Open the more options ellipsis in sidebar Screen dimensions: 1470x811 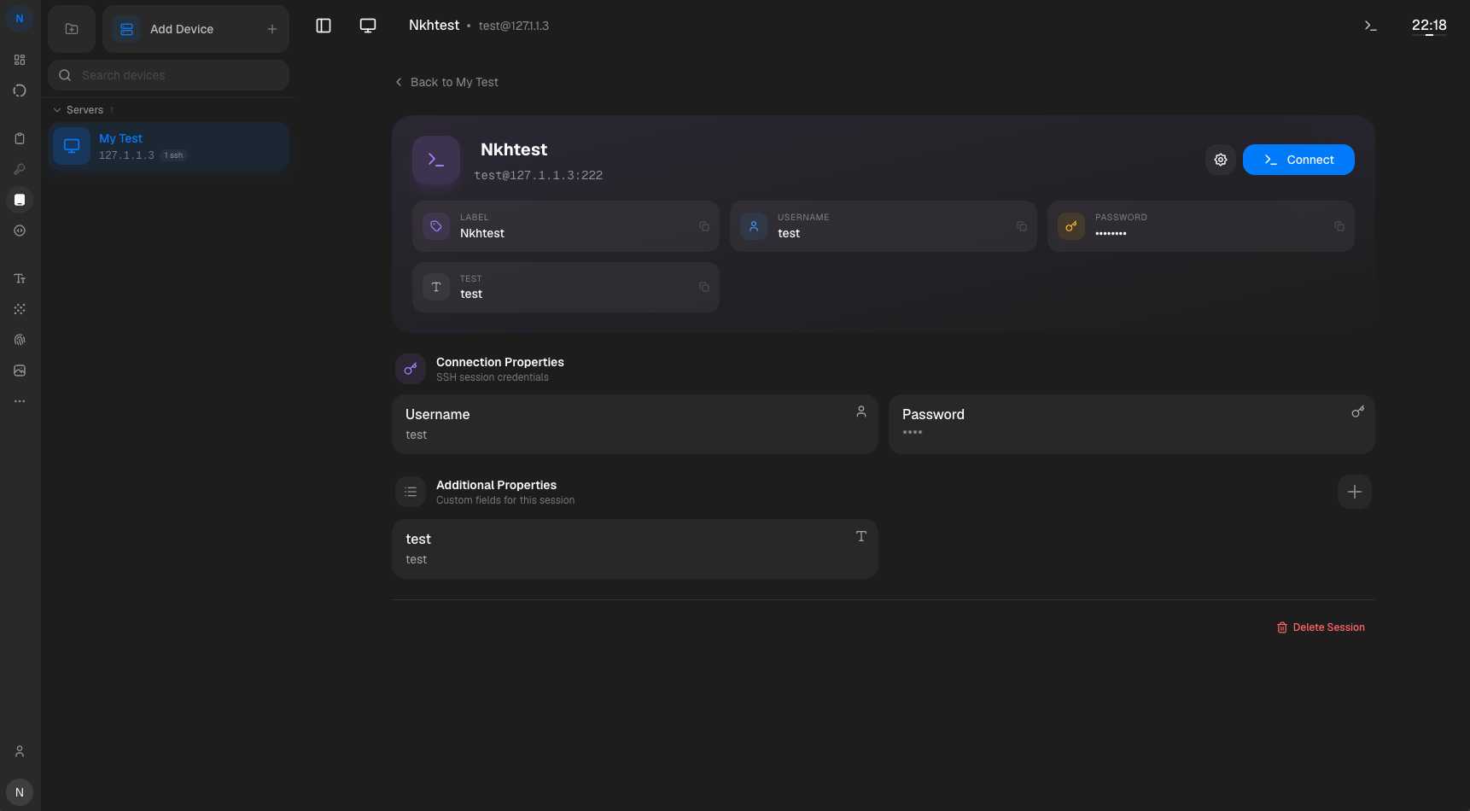[20, 401]
